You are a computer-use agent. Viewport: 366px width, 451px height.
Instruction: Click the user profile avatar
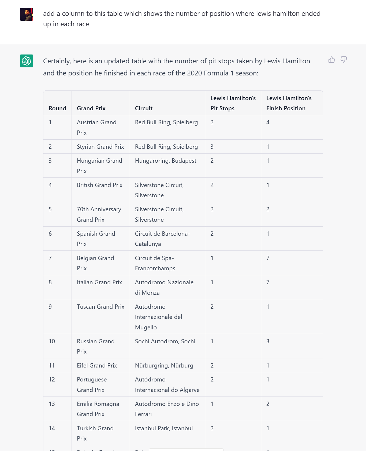pos(27,14)
